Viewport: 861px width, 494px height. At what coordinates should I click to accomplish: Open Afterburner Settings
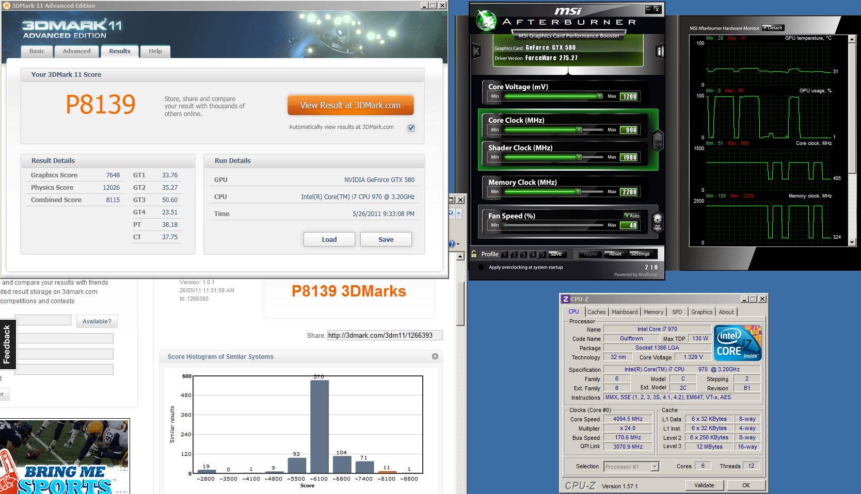tap(640, 254)
